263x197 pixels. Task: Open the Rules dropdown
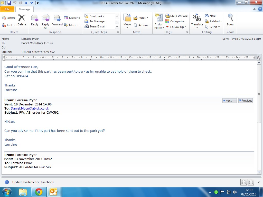[x=141, y=18]
